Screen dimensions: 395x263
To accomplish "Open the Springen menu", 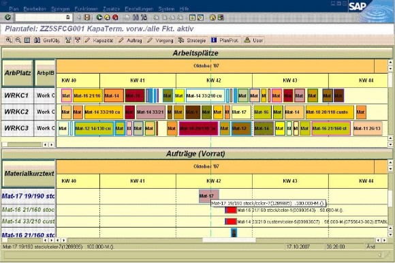I will coord(61,9).
